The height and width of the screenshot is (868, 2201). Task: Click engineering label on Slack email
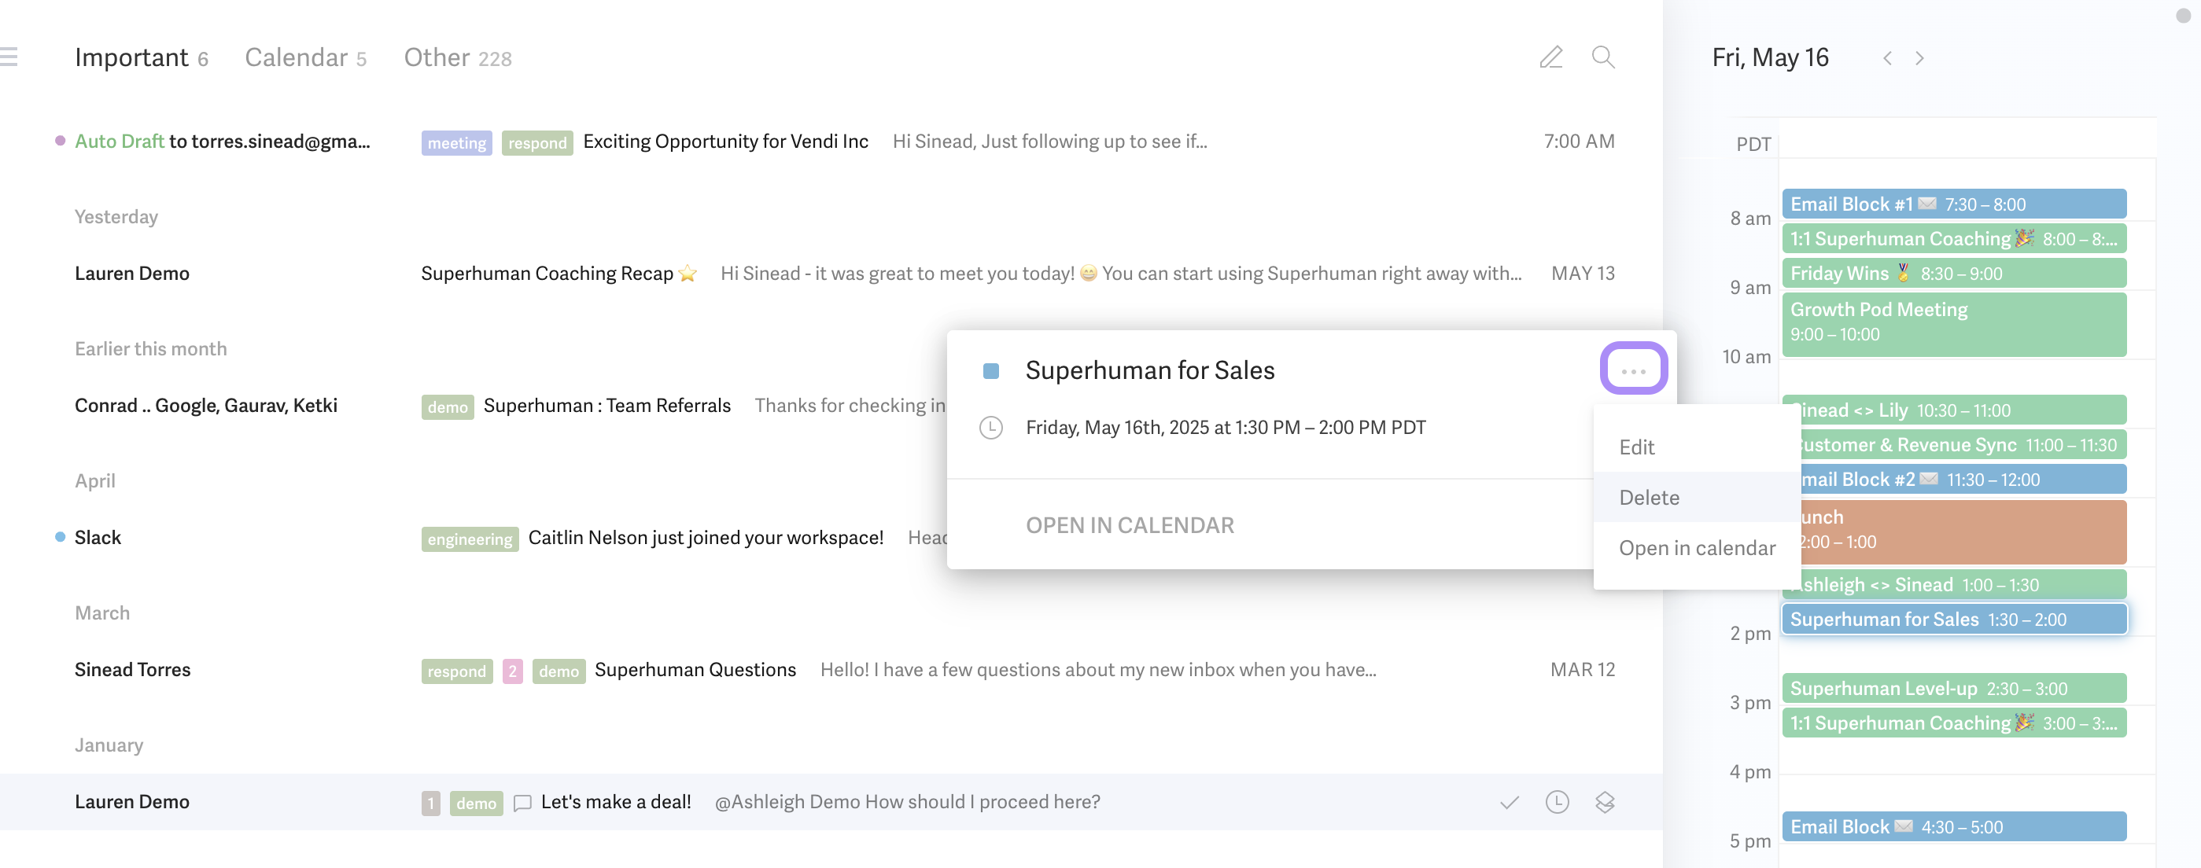pyautogui.click(x=470, y=539)
